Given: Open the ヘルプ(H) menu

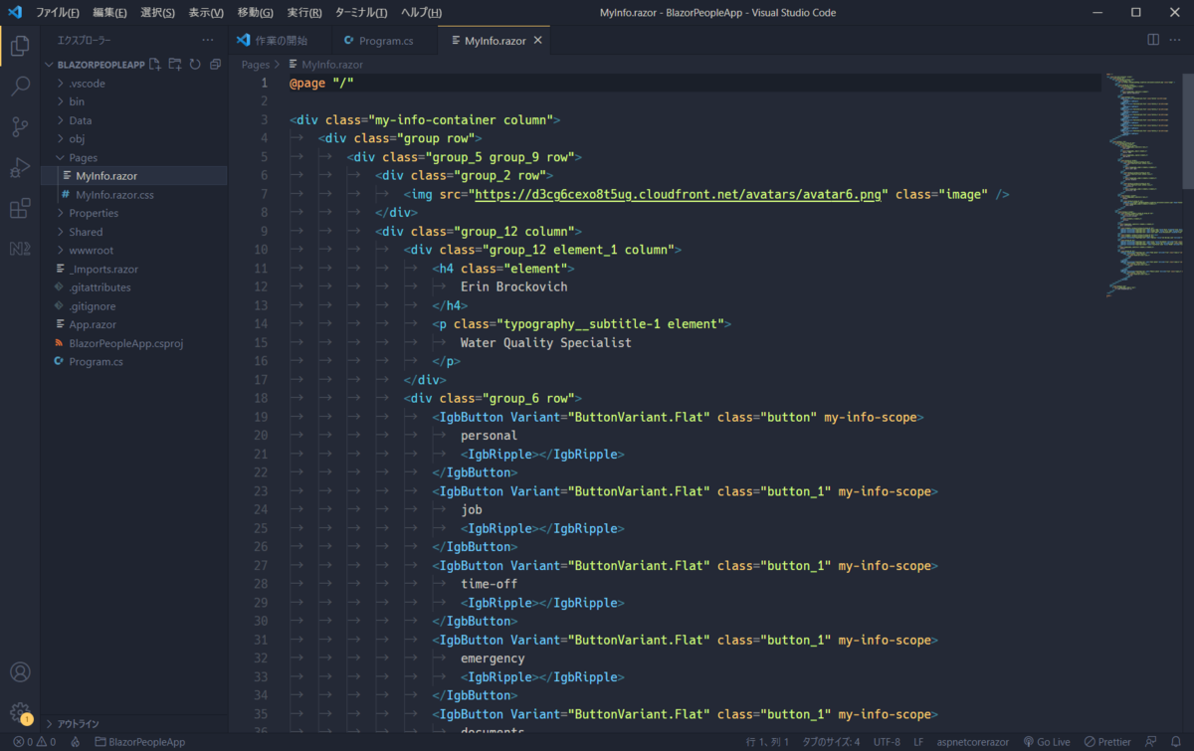Looking at the screenshot, I should [421, 13].
